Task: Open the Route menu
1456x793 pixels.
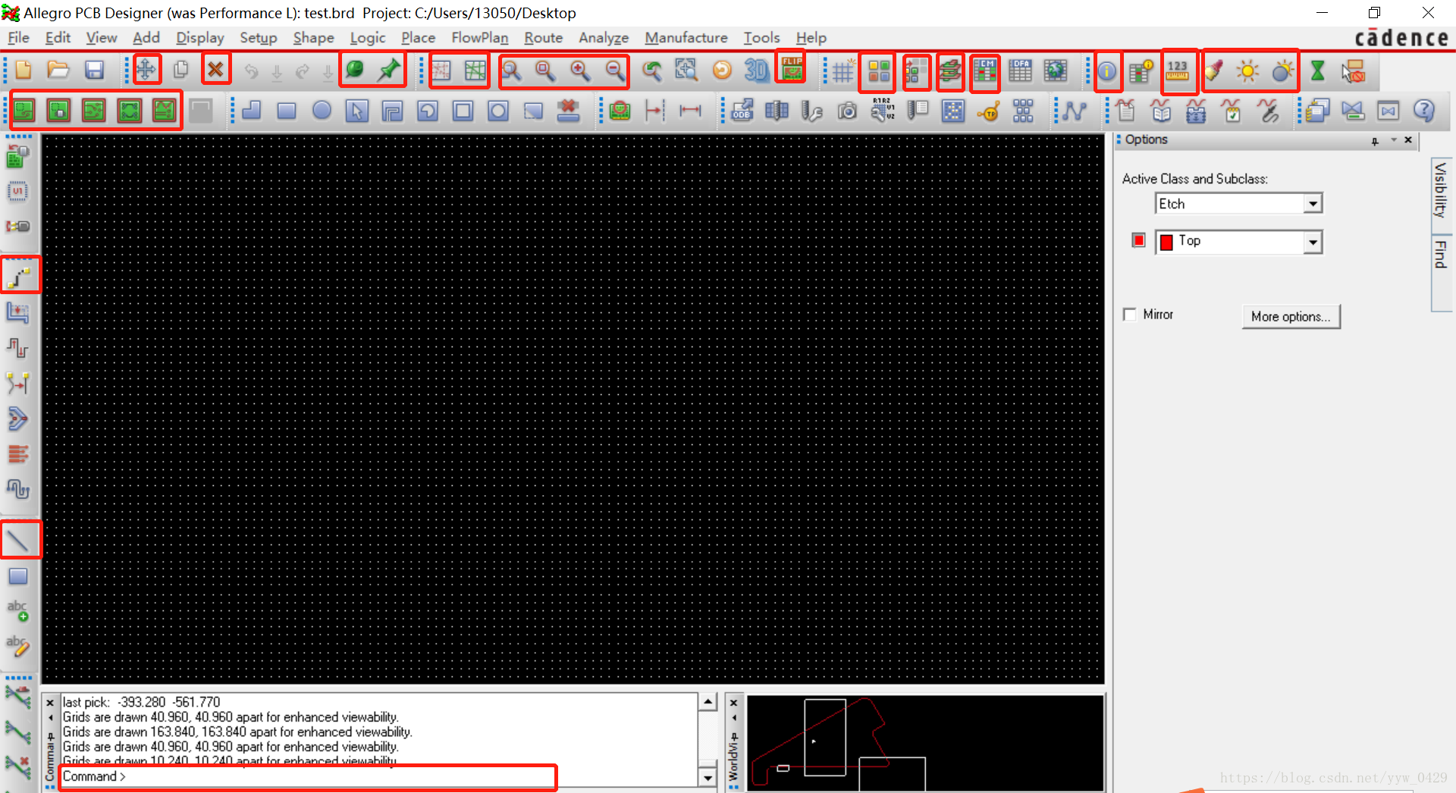Action: pos(543,38)
